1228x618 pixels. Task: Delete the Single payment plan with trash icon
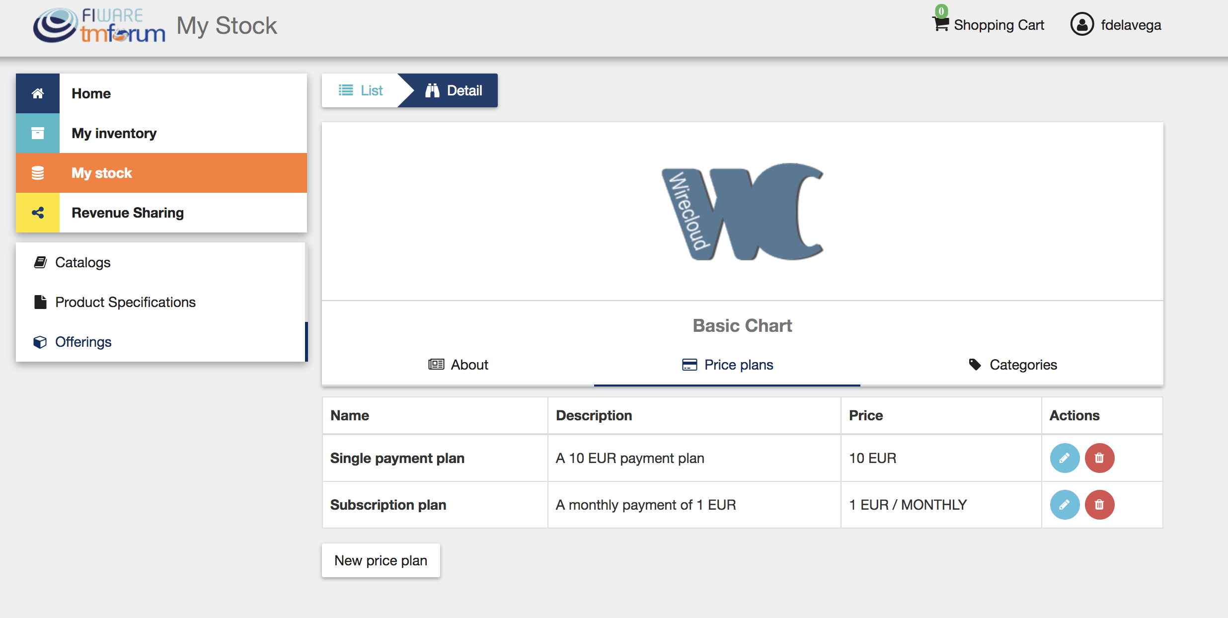1099,458
